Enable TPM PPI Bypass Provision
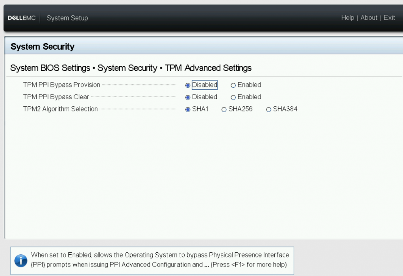 click(233, 85)
